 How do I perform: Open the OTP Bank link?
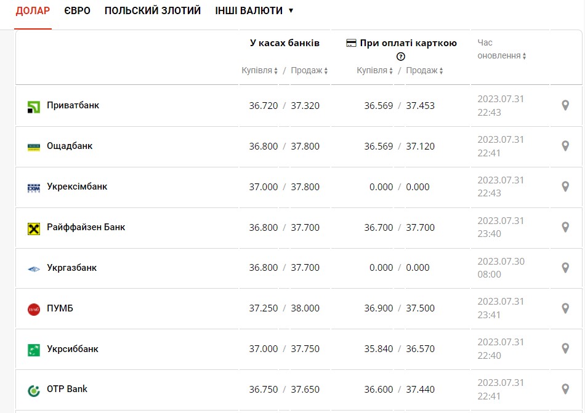pyautogui.click(x=67, y=389)
